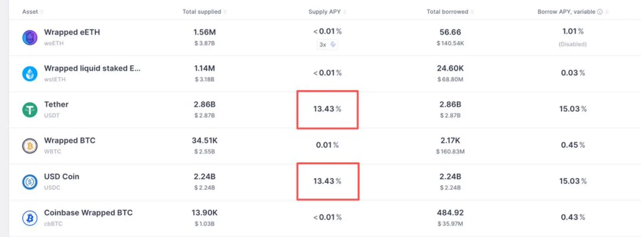Viewport: 641px width, 237px height.
Task: Click the Wrapped eETH token icon
Action: coord(30,38)
